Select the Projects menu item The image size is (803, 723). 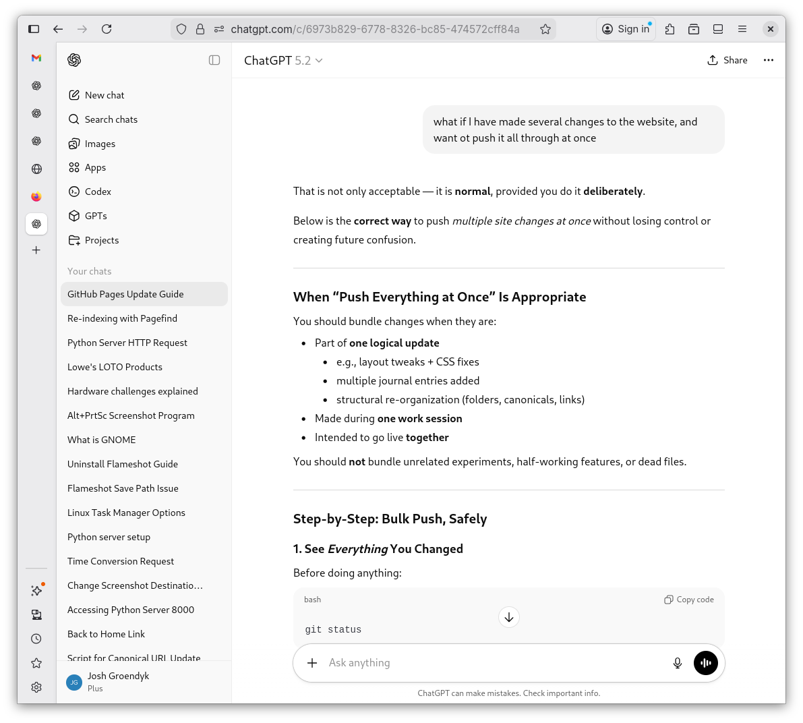101,240
